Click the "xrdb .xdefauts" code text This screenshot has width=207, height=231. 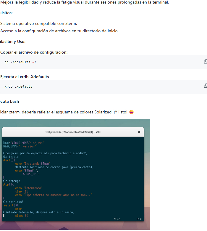click(18, 86)
